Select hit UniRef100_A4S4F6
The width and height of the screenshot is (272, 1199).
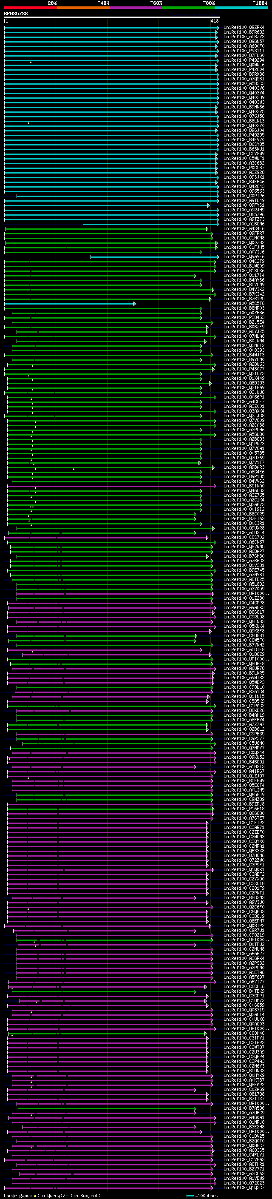tap(244, 228)
